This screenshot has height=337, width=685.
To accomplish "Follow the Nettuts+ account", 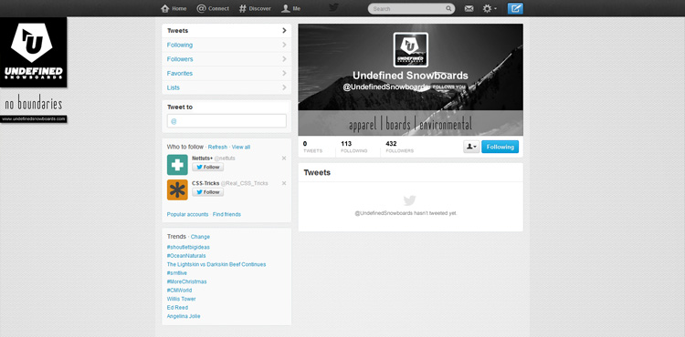I will [x=208, y=168].
